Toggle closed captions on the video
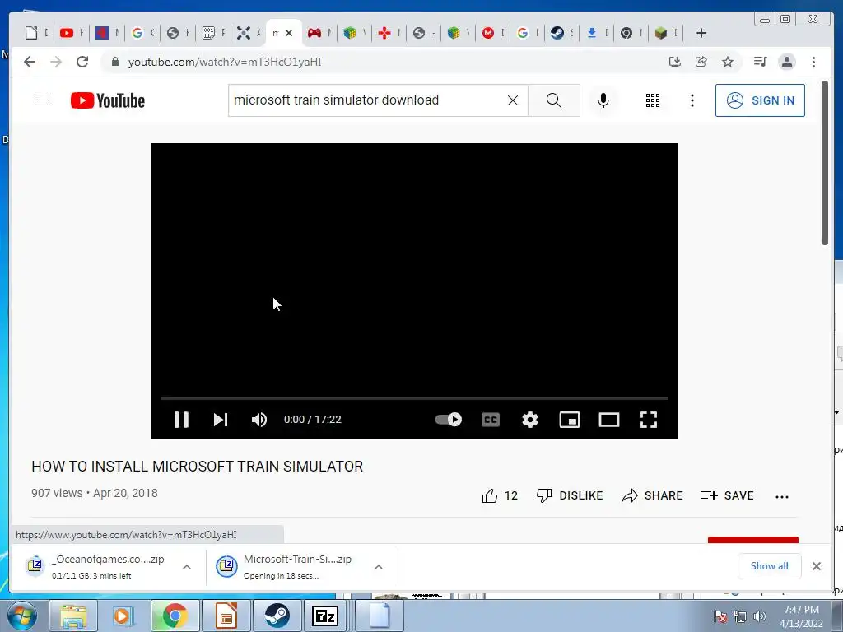 click(x=491, y=419)
